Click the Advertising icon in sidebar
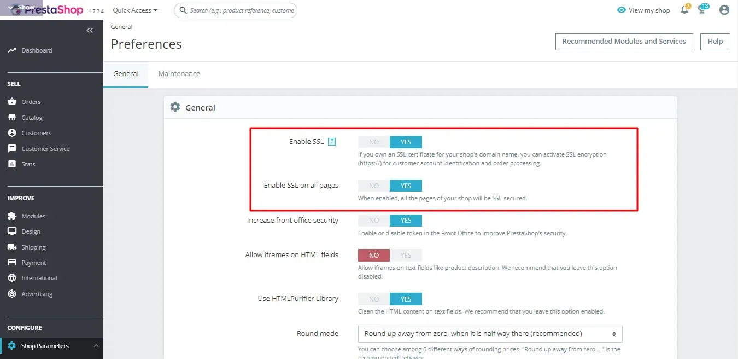 (x=12, y=294)
